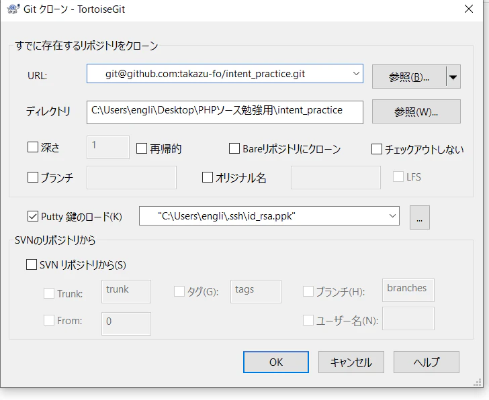Click the ユーザー名(N) checkbox
This screenshot has width=489, height=400.
(x=308, y=320)
